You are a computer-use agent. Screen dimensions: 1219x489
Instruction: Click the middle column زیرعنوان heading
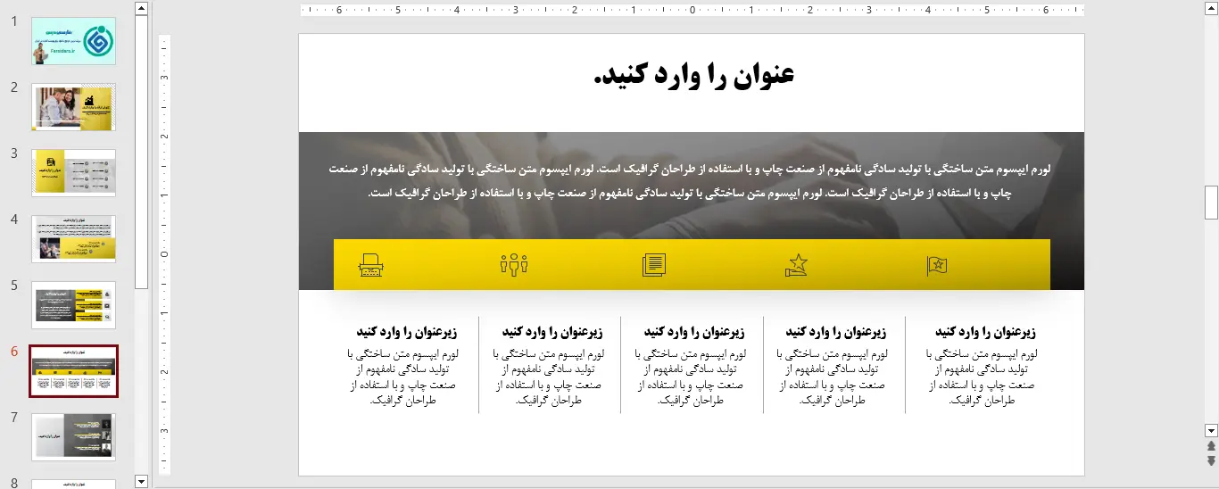point(693,332)
